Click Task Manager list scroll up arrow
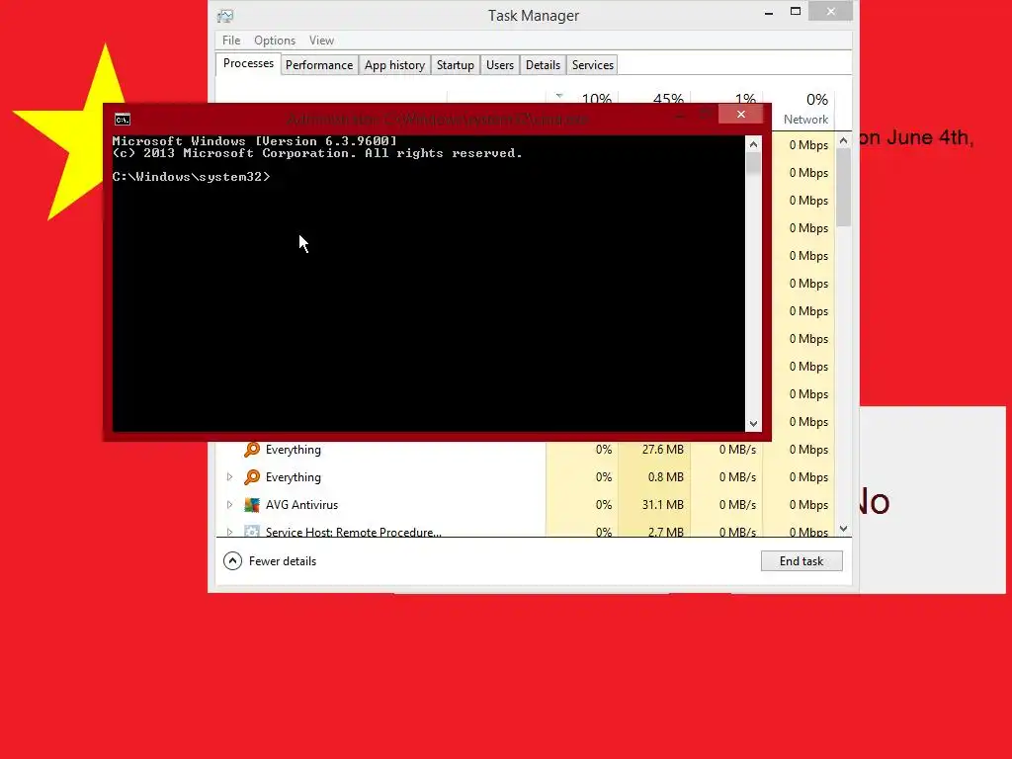The width and height of the screenshot is (1012, 759). (x=844, y=140)
